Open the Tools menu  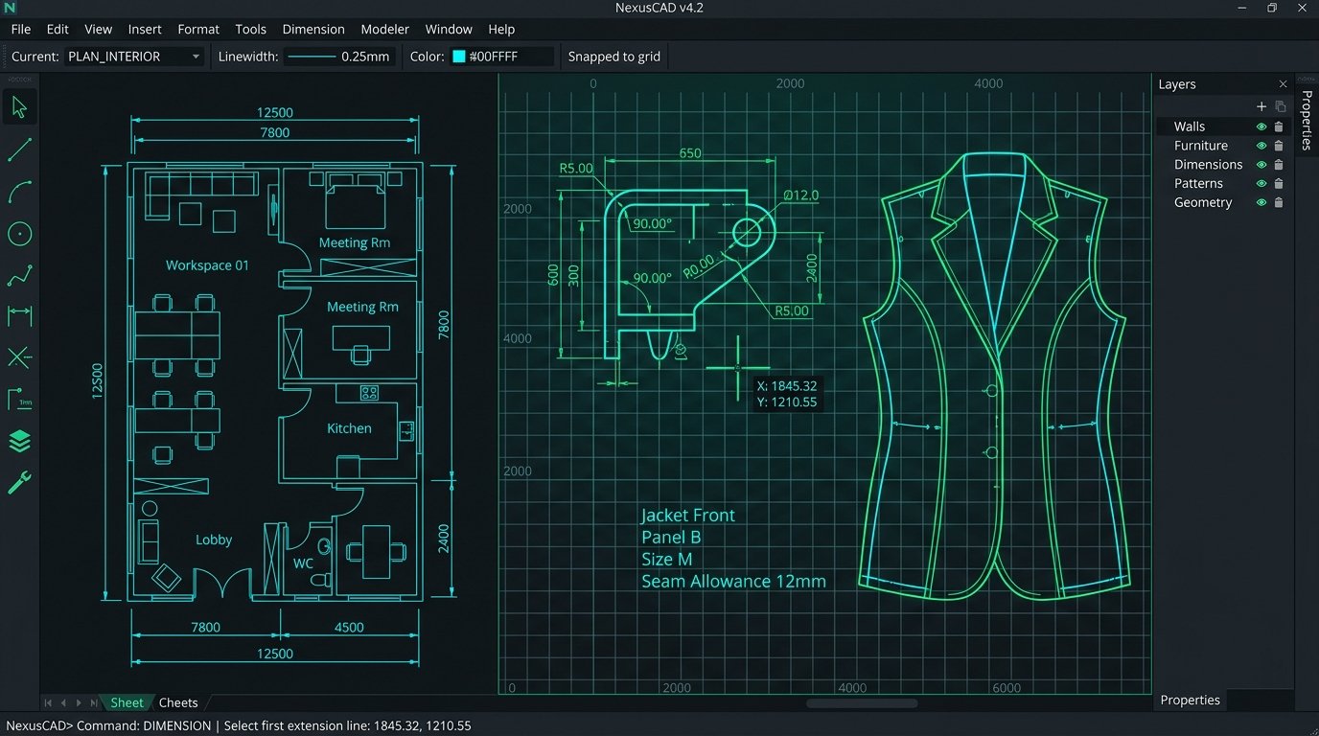251,29
